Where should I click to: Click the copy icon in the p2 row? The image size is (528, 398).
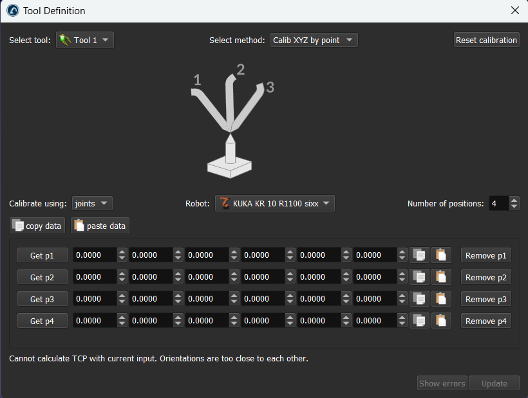click(x=419, y=277)
